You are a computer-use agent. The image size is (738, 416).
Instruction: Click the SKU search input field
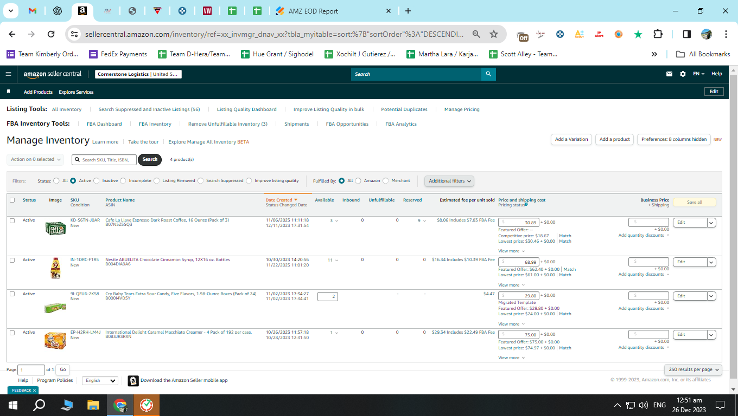point(104,160)
